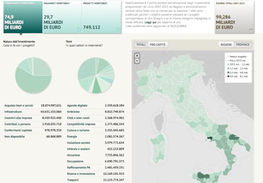Click the Ambiente value 8.810.749.874
This screenshot has width=263, height=183.
coord(114,112)
